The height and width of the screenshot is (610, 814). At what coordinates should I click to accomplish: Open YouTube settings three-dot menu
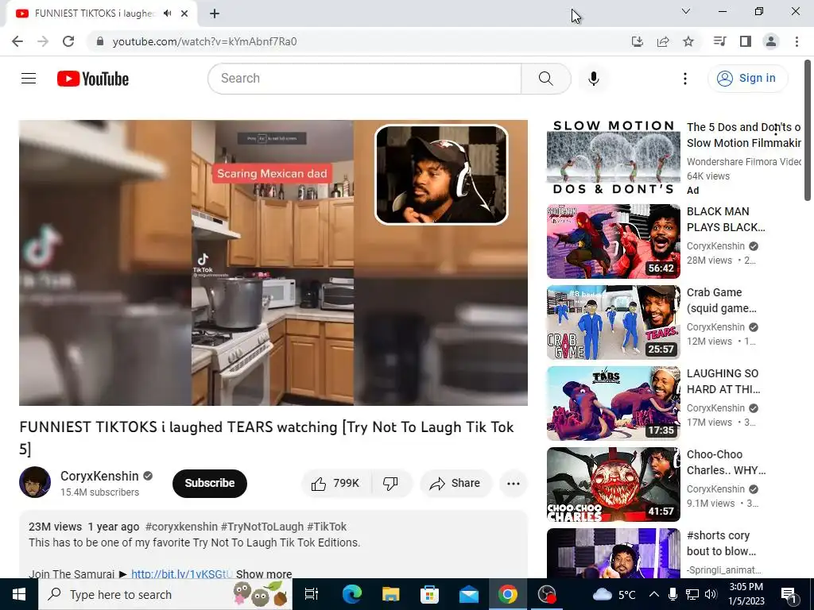tap(684, 79)
